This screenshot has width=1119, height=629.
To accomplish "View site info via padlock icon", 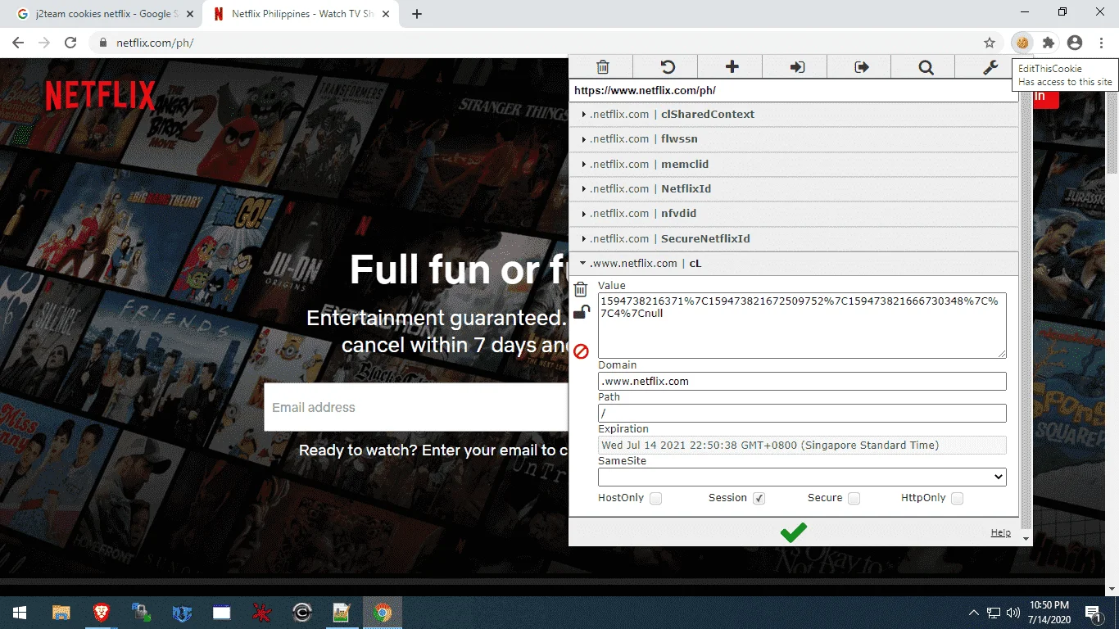I will [103, 43].
